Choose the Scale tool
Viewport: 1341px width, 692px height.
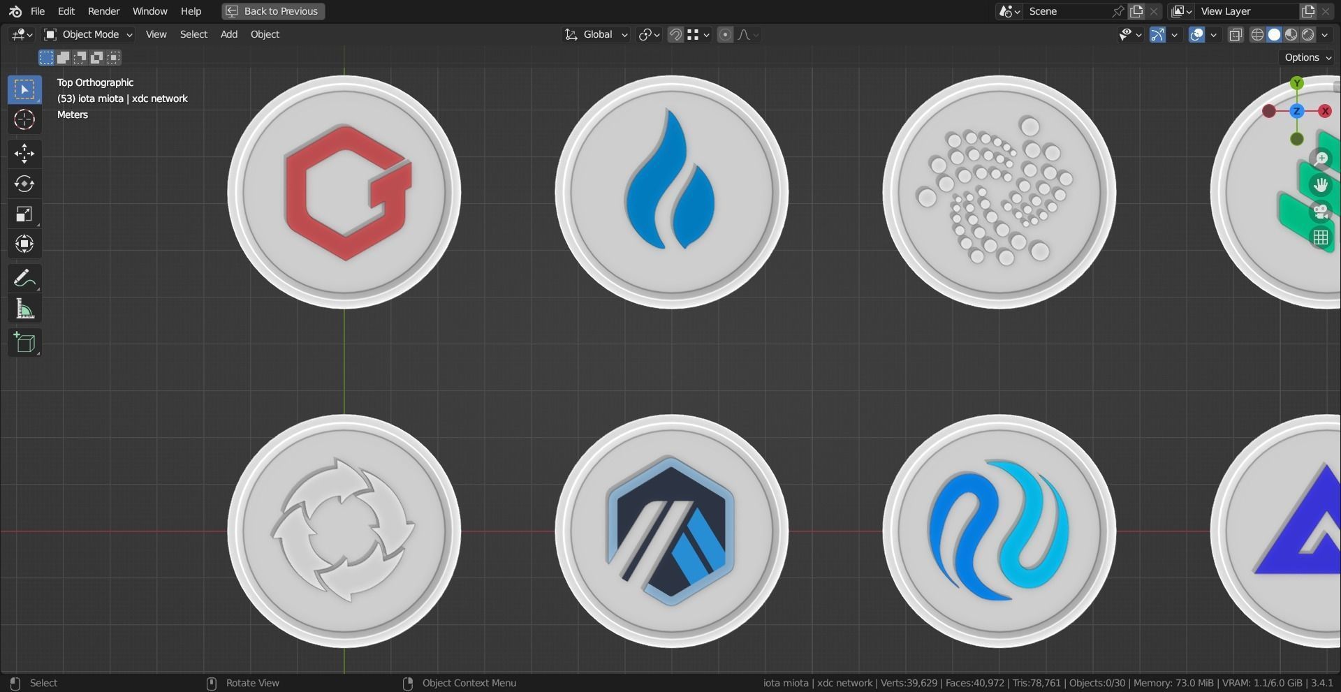pos(24,214)
